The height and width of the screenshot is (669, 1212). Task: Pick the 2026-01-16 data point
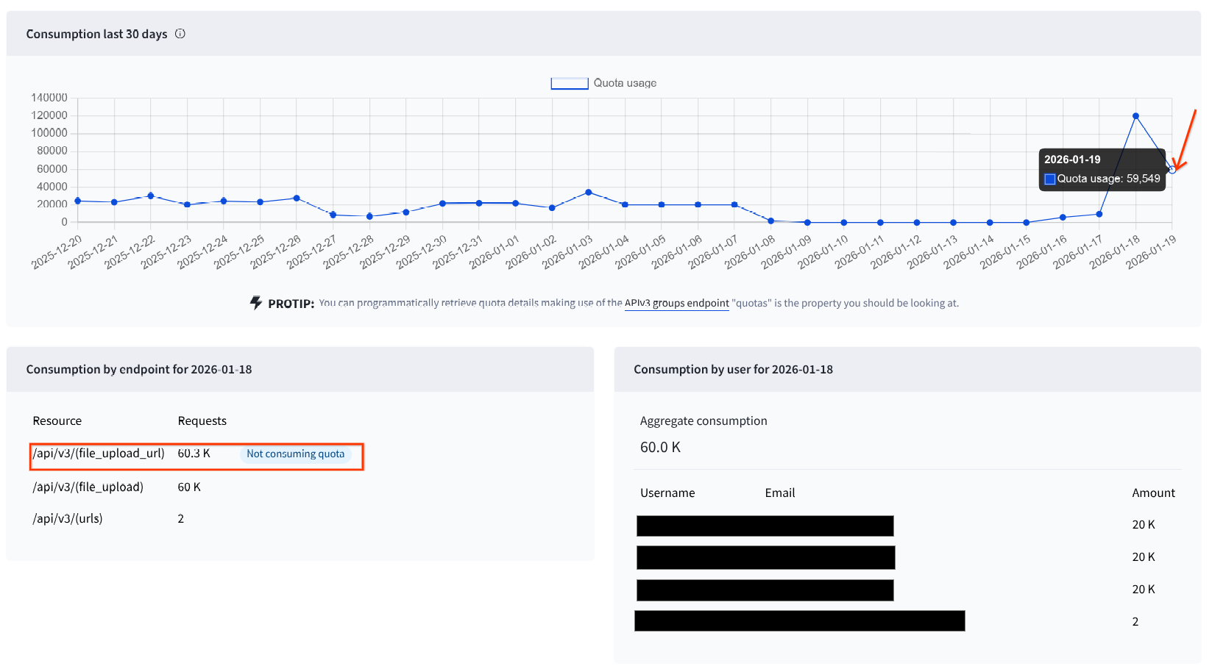[x=1063, y=217]
